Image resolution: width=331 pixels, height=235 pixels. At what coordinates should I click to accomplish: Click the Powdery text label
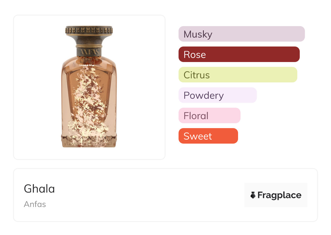(x=204, y=95)
